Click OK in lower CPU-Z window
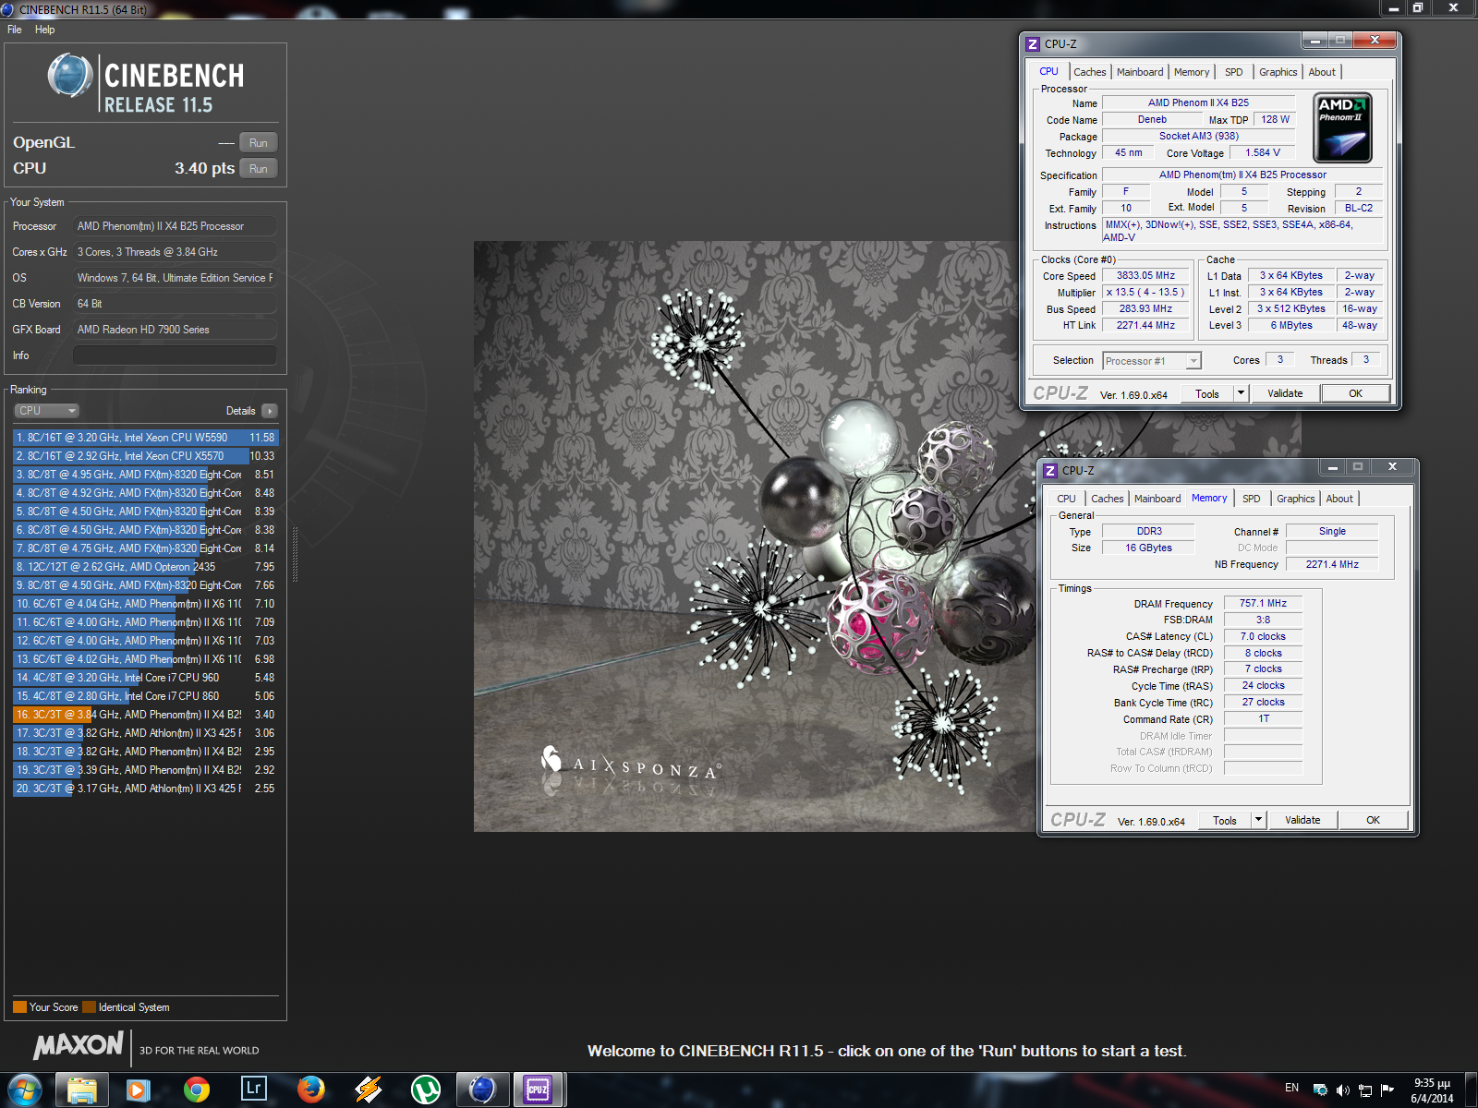The image size is (1478, 1108). (x=1373, y=820)
